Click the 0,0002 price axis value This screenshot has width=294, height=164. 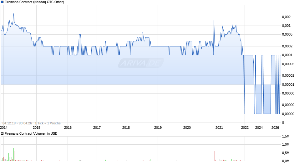click(287, 46)
